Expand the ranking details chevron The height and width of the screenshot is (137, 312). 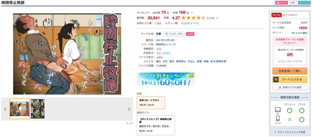(x=192, y=13)
